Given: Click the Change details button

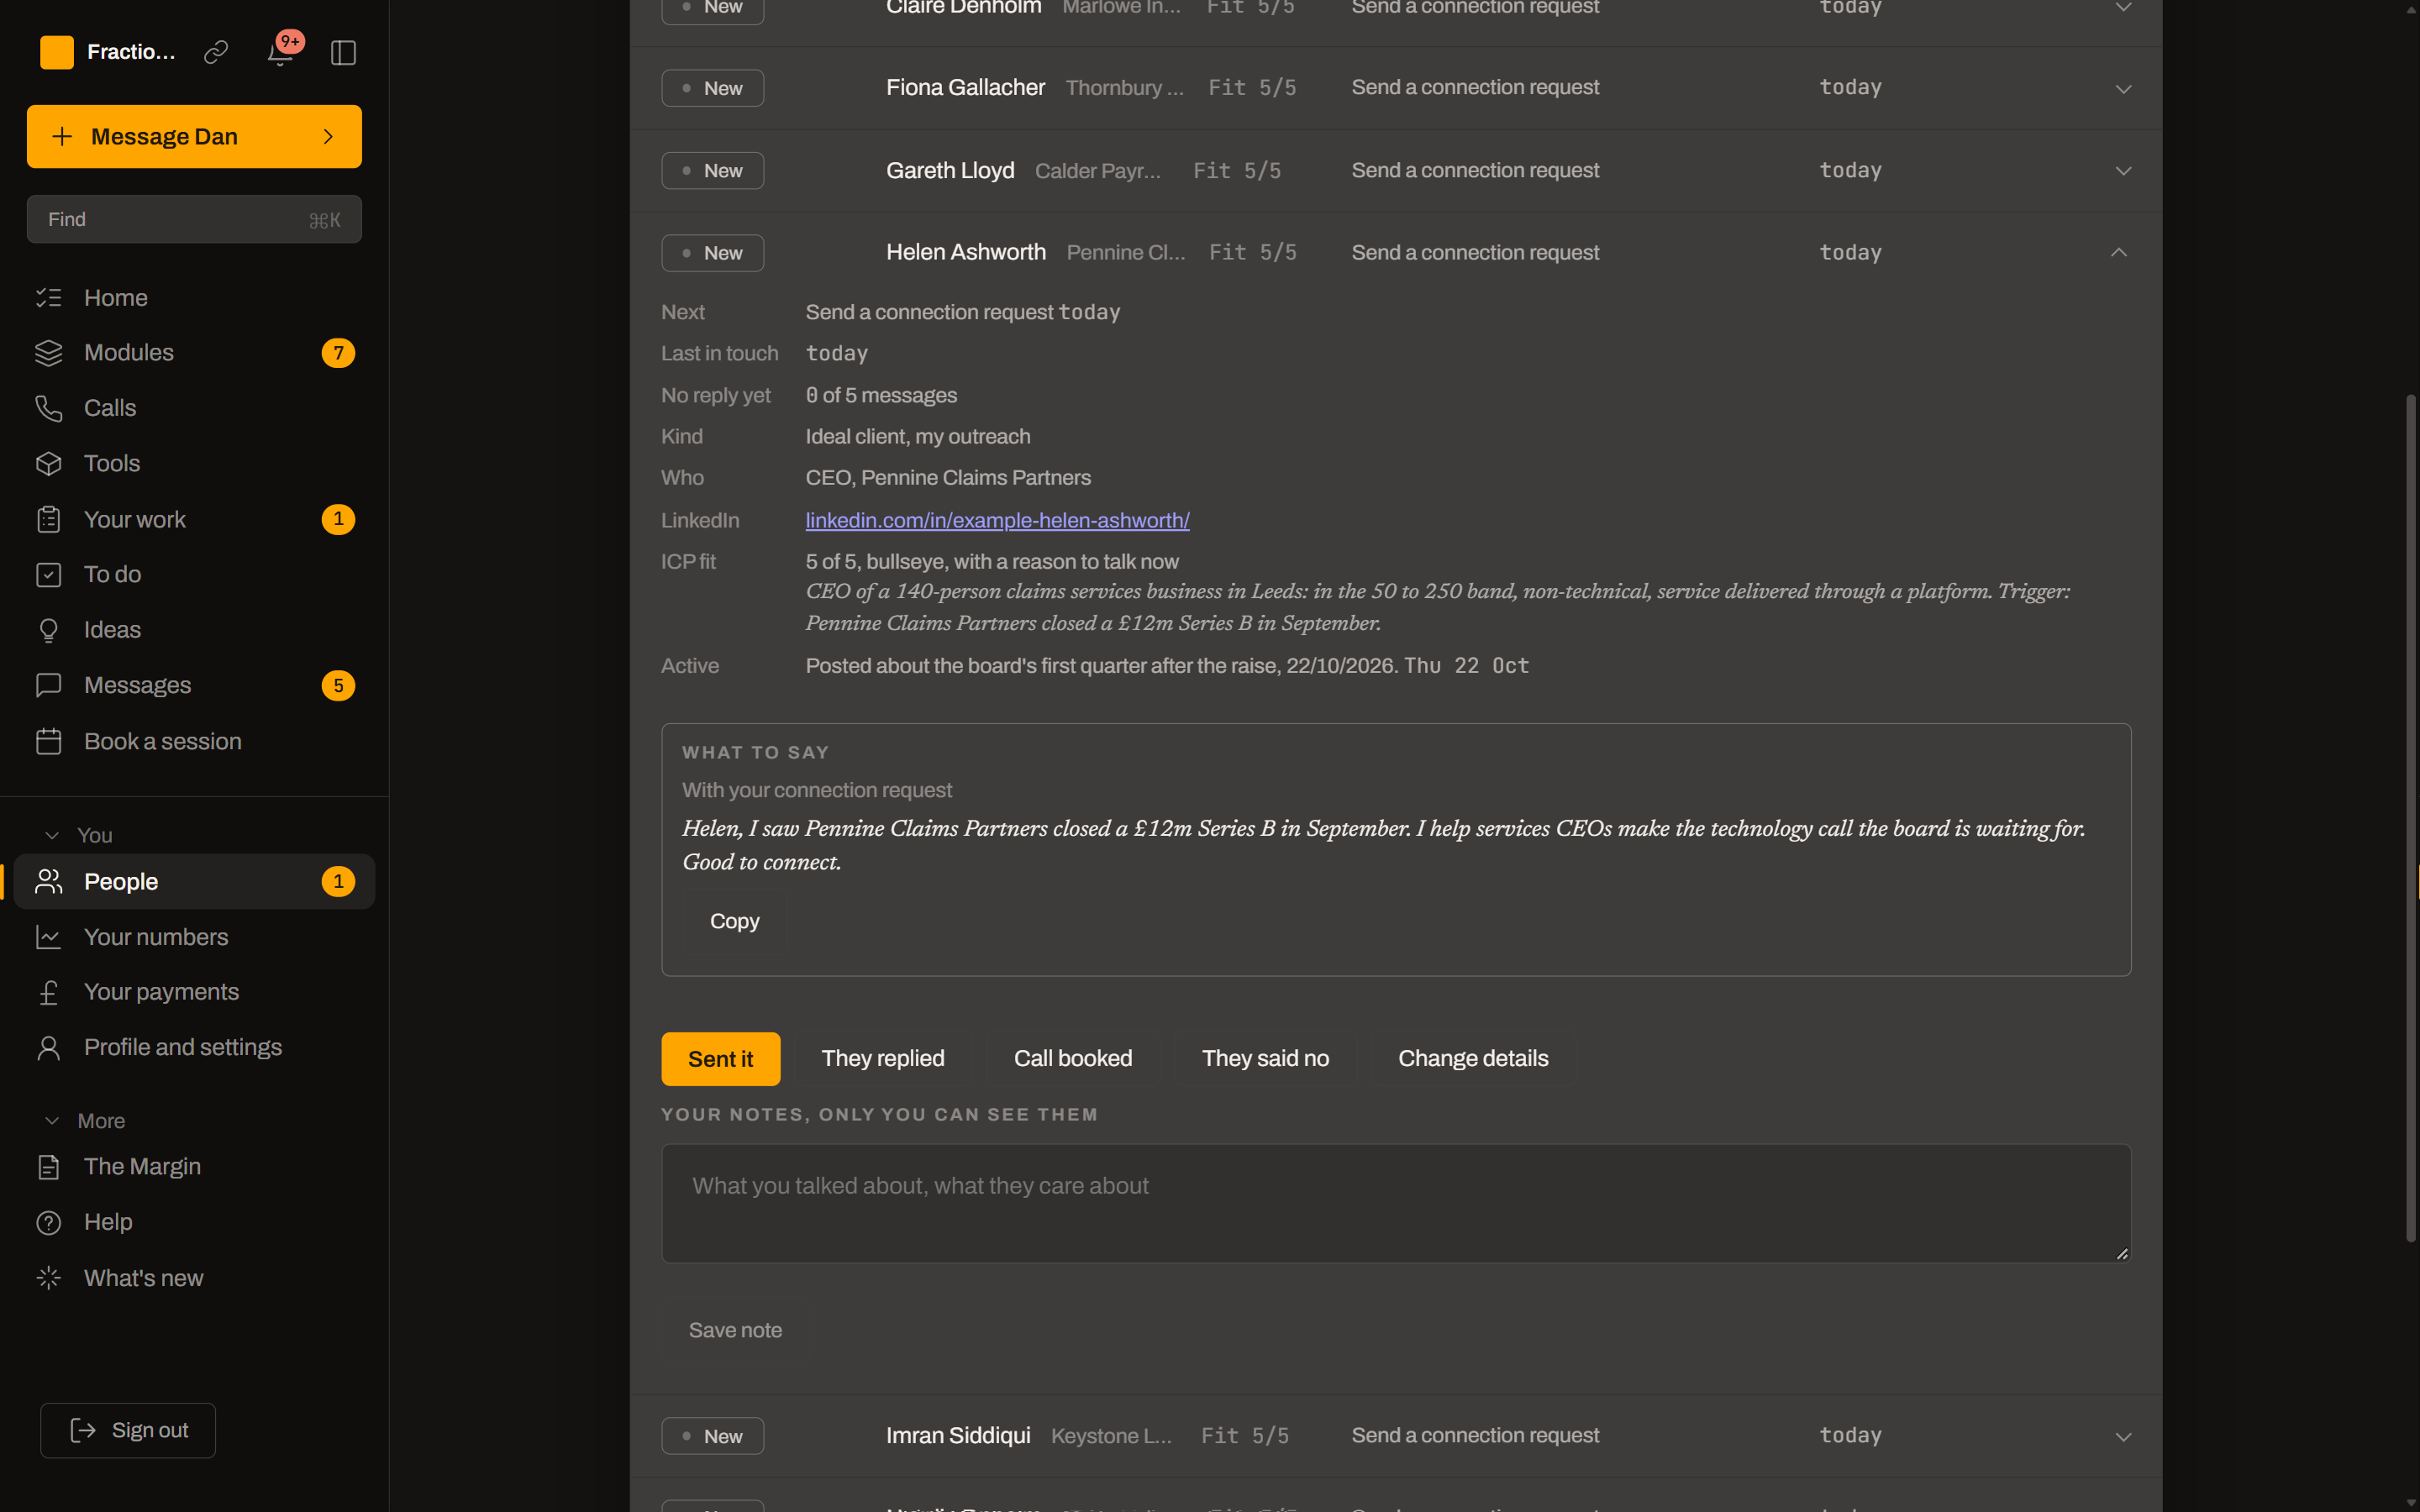Looking at the screenshot, I should tap(1473, 1059).
